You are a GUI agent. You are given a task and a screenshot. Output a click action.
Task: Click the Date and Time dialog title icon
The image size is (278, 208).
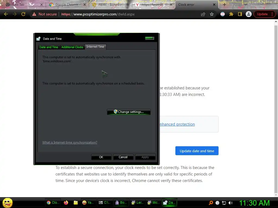click(x=39, y=39)
